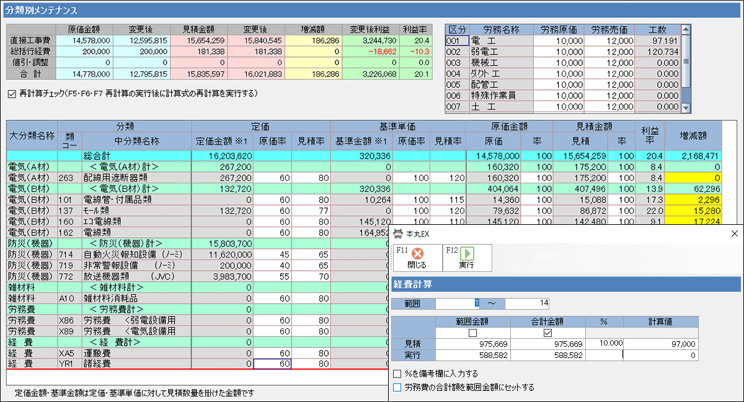
Task: Select row X86 労務費＜弱電設備用
Action: pyautogui.click(x=198, y=320)
